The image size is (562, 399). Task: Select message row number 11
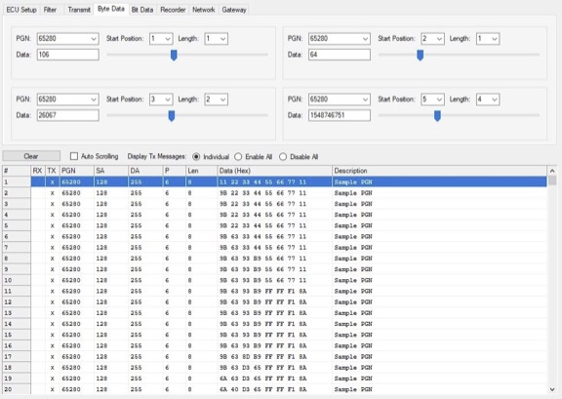(274, 291)
